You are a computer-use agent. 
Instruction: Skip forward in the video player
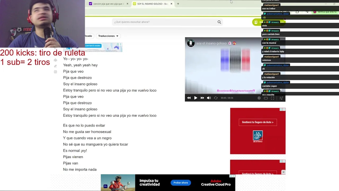[x=202, y=98]
